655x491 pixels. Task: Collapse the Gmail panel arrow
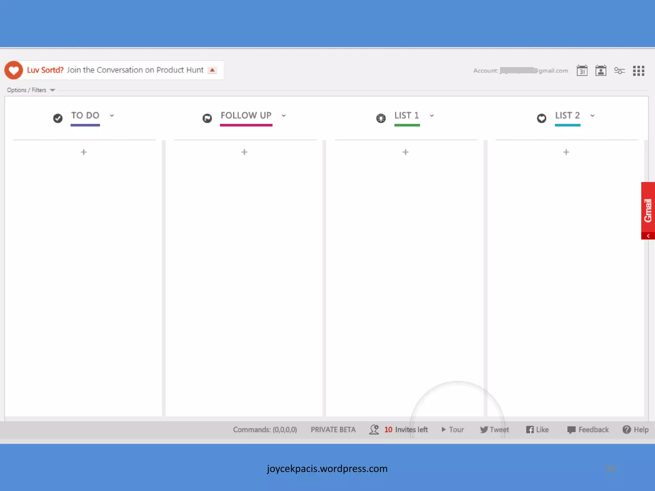[x=648, y=236]
